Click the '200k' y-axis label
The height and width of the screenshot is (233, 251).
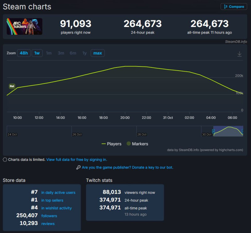(x=239, y=76)
